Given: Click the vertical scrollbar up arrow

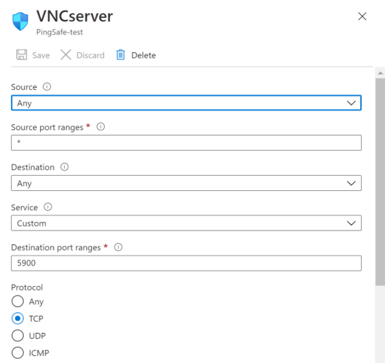Looking at the screenshot, I should (x=380, y=72).
